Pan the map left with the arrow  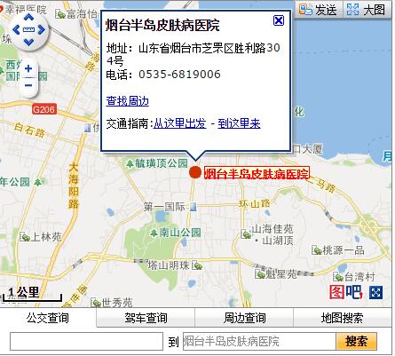pyautogui.click(x=16, y=29)
